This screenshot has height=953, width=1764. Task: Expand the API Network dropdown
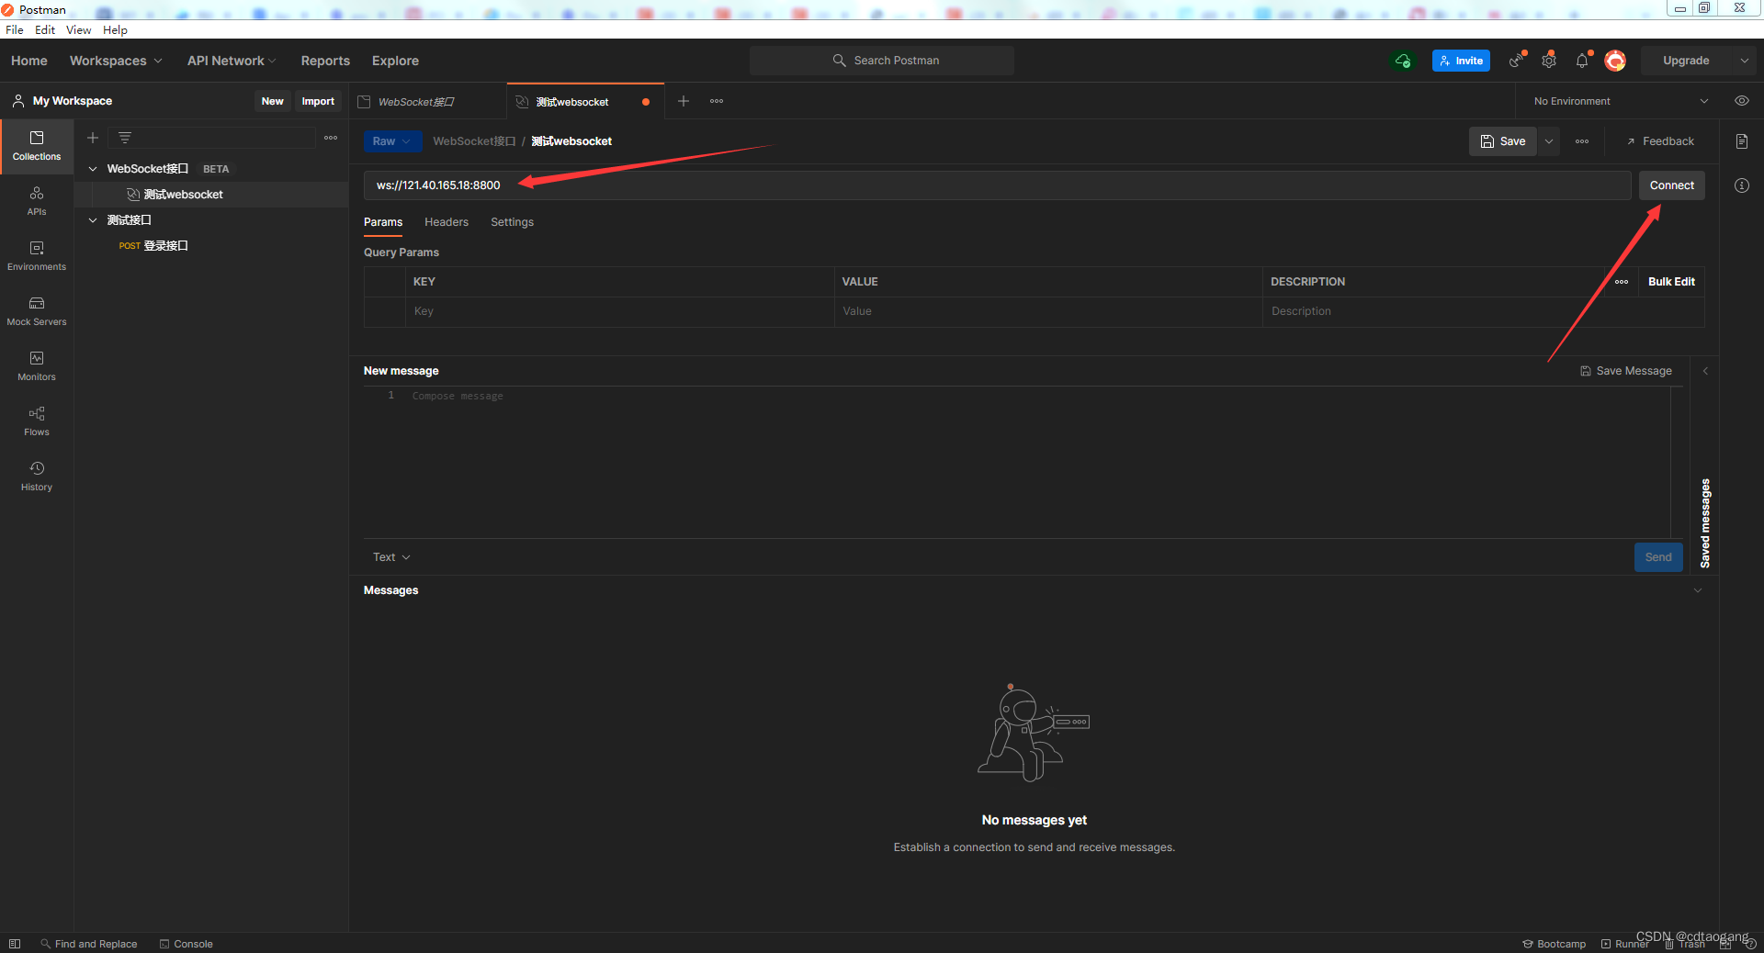[x=232, y=61]
